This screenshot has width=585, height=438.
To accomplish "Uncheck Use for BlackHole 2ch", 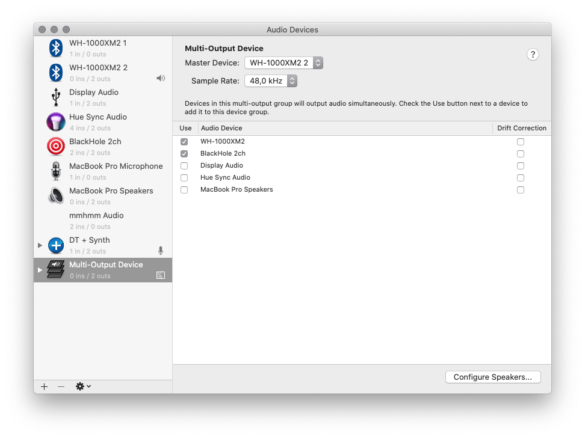I will (x=184, y=154).
